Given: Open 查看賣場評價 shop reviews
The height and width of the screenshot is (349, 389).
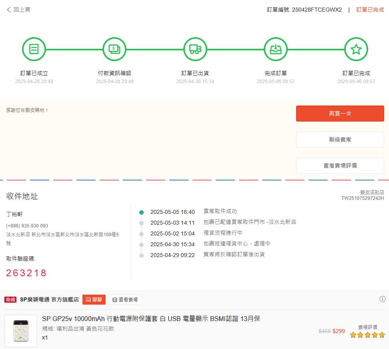Looking at the screenshot, I should 340,166.
